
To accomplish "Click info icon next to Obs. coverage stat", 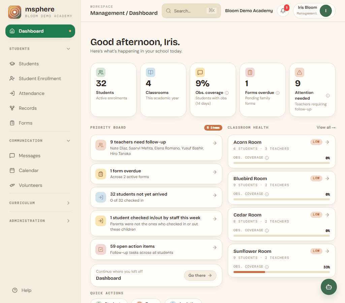I will [227, 93].
